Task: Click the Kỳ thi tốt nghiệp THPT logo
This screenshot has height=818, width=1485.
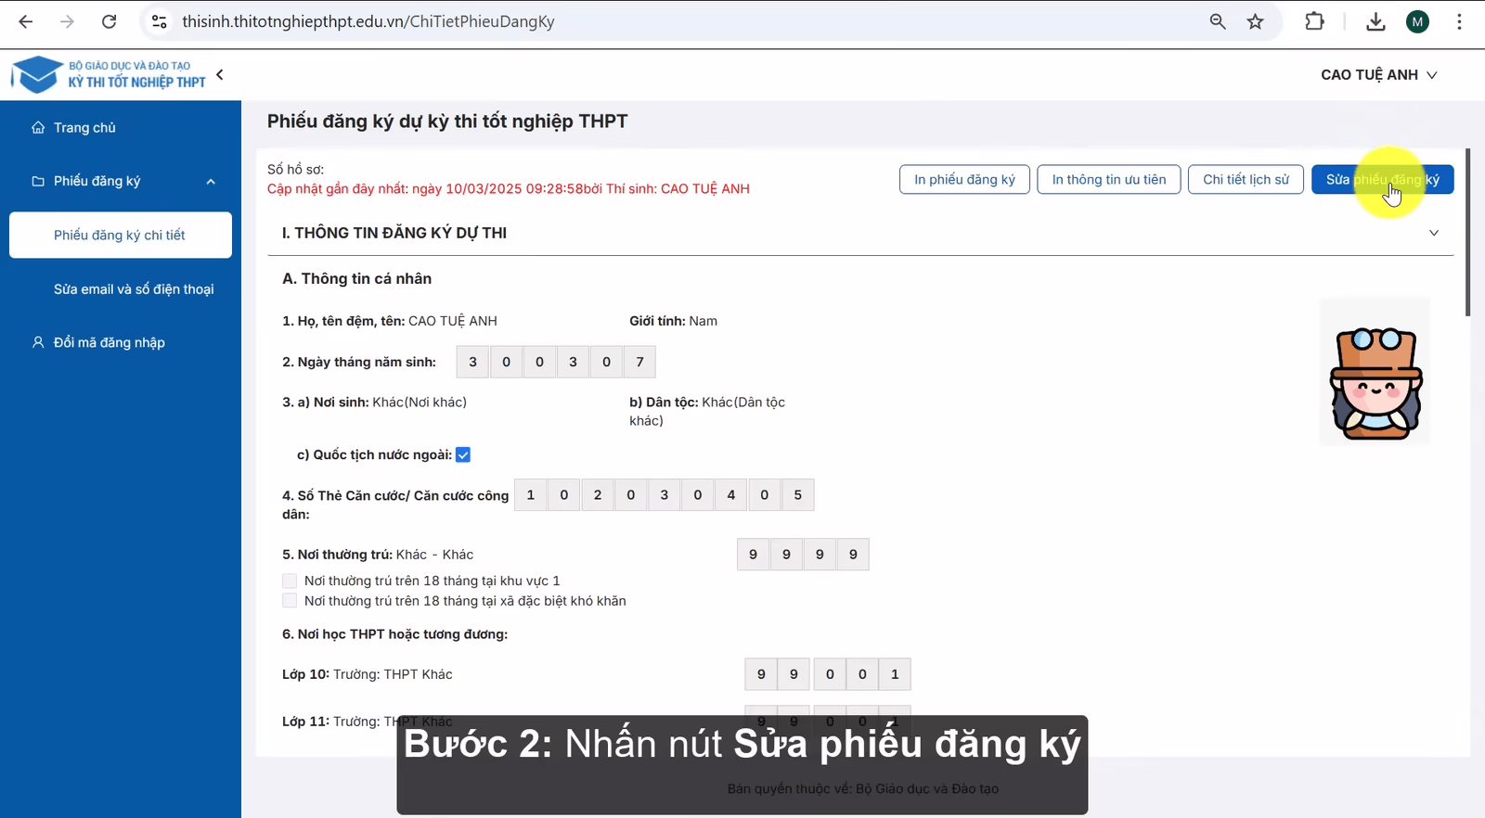Action: pos(110,74)
